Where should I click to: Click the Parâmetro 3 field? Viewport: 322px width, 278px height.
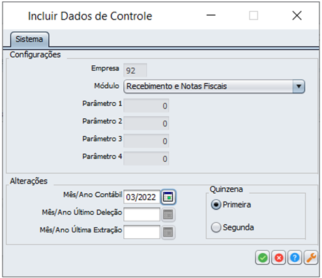pyautogui.click(x=146, y=141)
